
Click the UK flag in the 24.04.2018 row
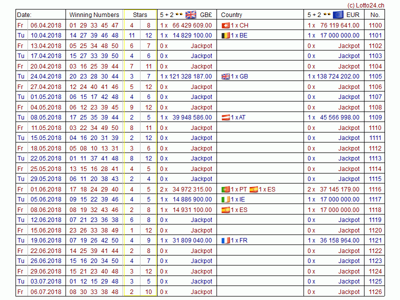(x=225, y=76)
